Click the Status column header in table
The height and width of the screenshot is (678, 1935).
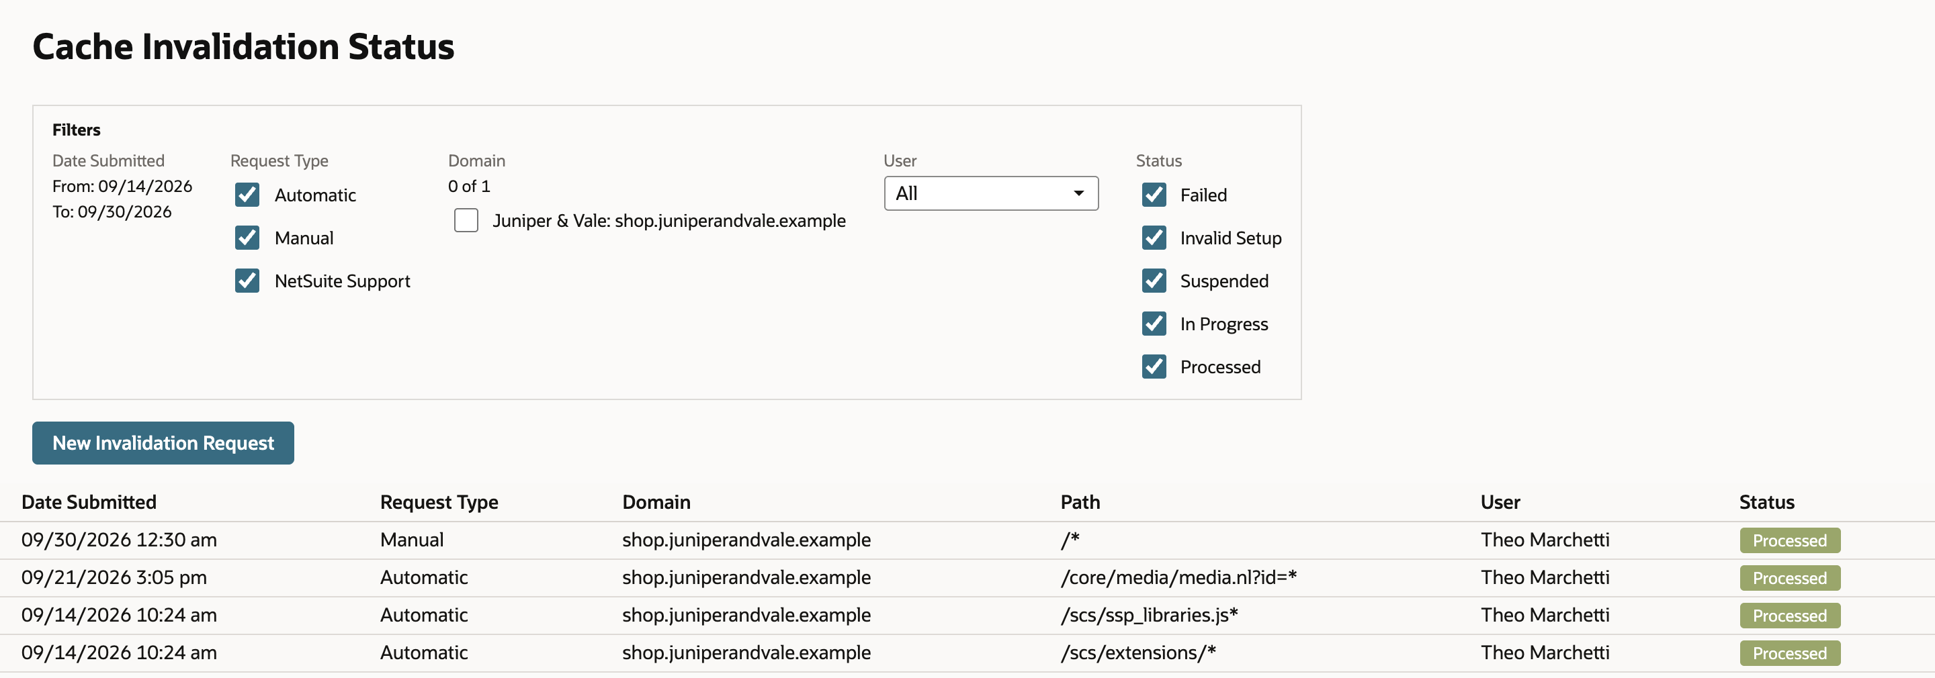click(x=1767, y=502)
